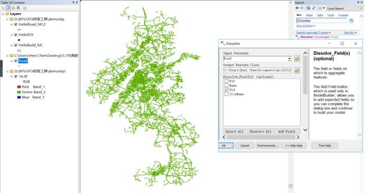This screenshot has width=365, height=193.
Task: Open the Tools search filter tab
Action: (x=331, y=15)
